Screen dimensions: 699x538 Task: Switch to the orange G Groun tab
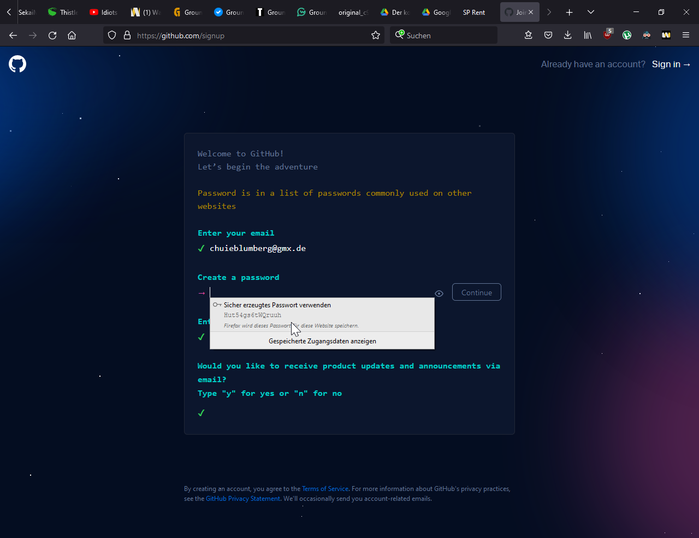(x=188, y=12)
